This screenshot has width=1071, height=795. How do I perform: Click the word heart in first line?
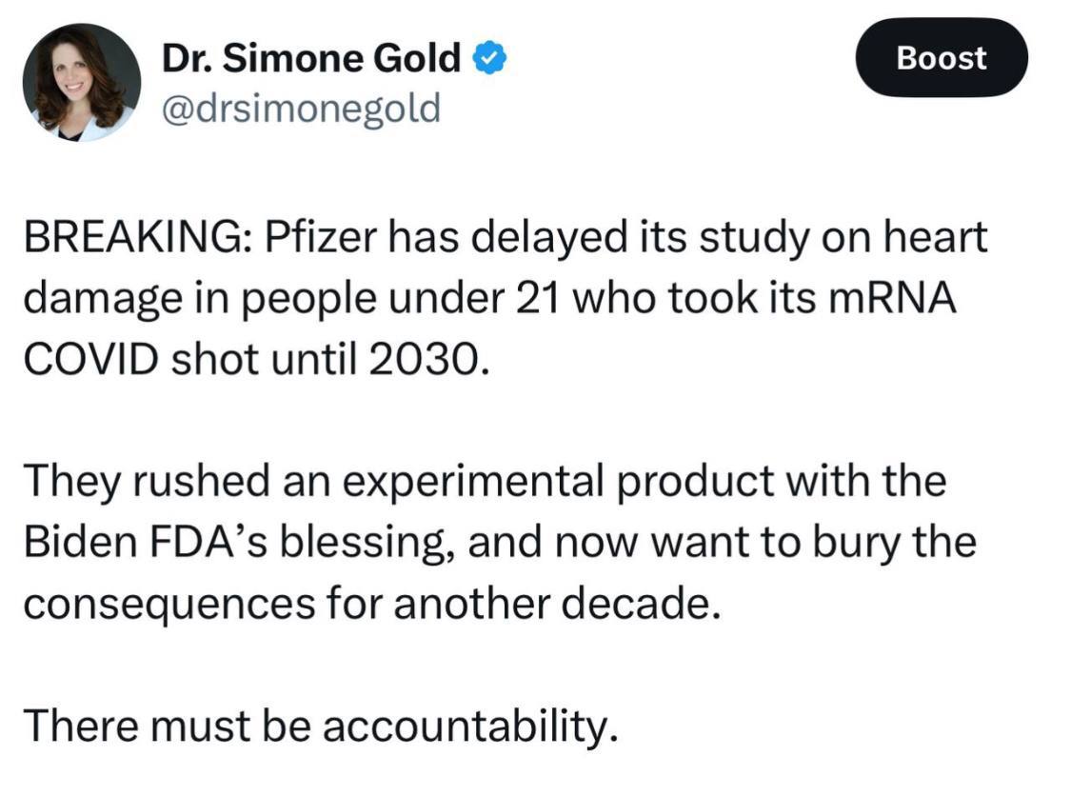(935, 237)
